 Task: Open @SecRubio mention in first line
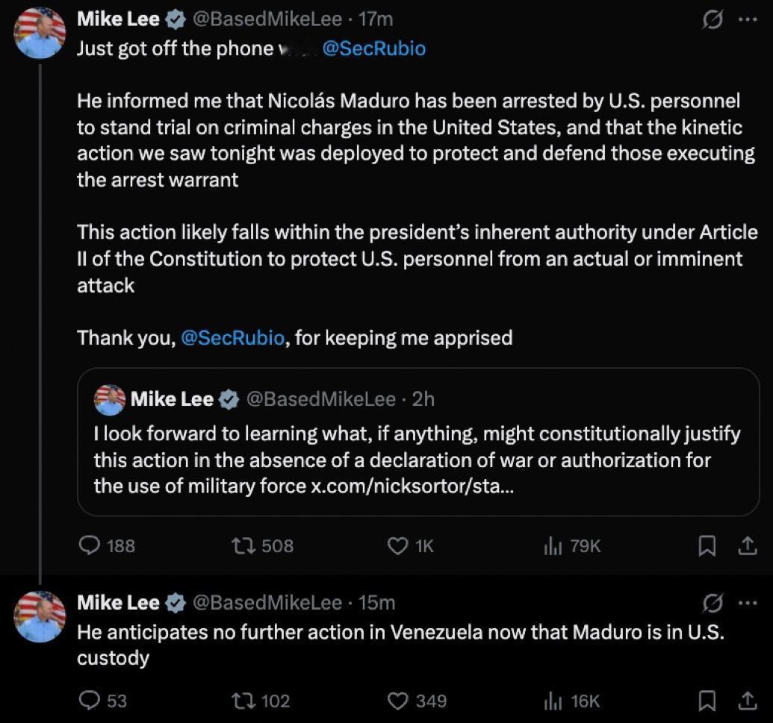[373, 48]
